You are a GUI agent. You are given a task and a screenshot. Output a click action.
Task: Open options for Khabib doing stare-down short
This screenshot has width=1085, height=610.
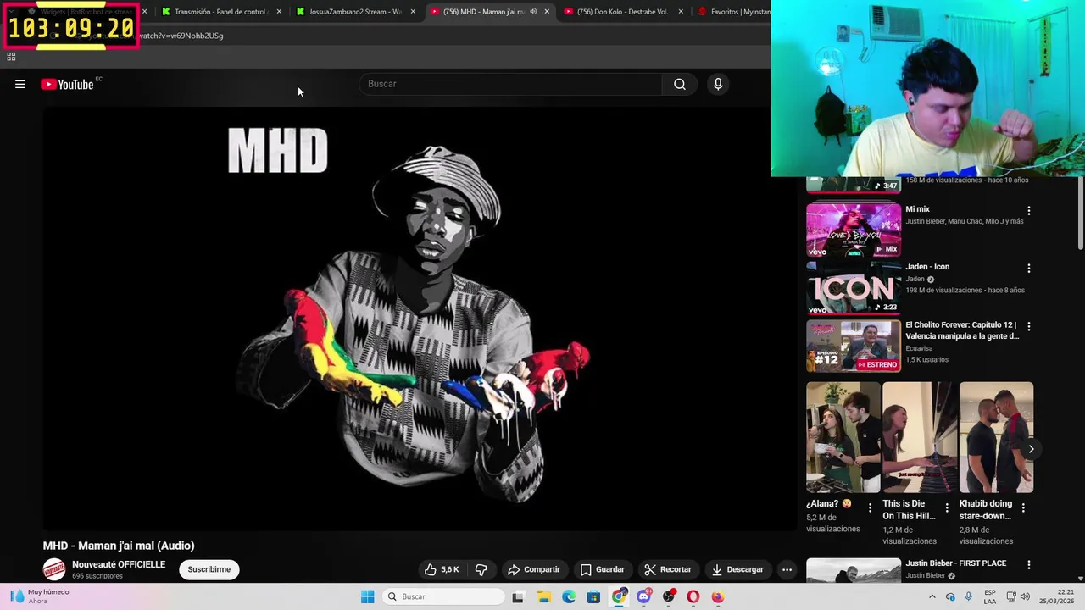(x=1023, y=508)
